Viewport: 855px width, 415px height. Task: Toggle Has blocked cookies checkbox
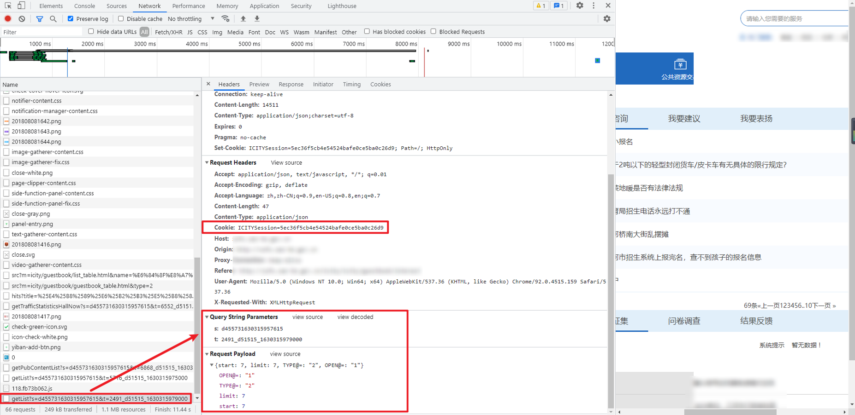(x=367, y=32)
